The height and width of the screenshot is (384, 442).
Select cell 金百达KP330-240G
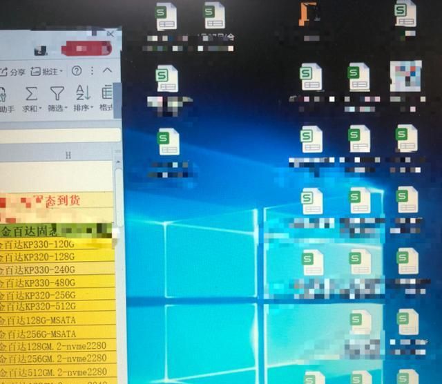(57, 270)
